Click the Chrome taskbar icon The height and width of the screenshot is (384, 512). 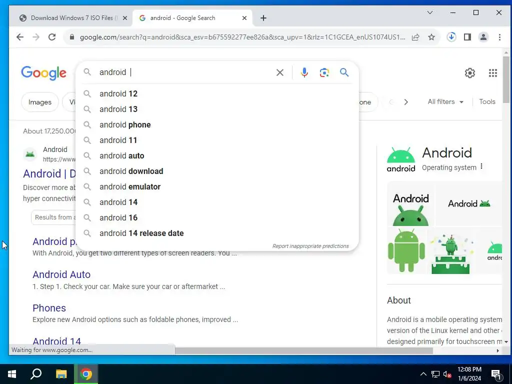tap(86, 374)
